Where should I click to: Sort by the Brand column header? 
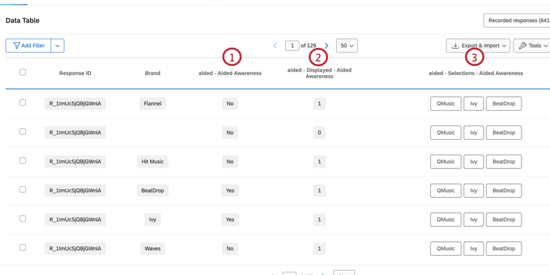pyautogui.click(x=153, y=73)
